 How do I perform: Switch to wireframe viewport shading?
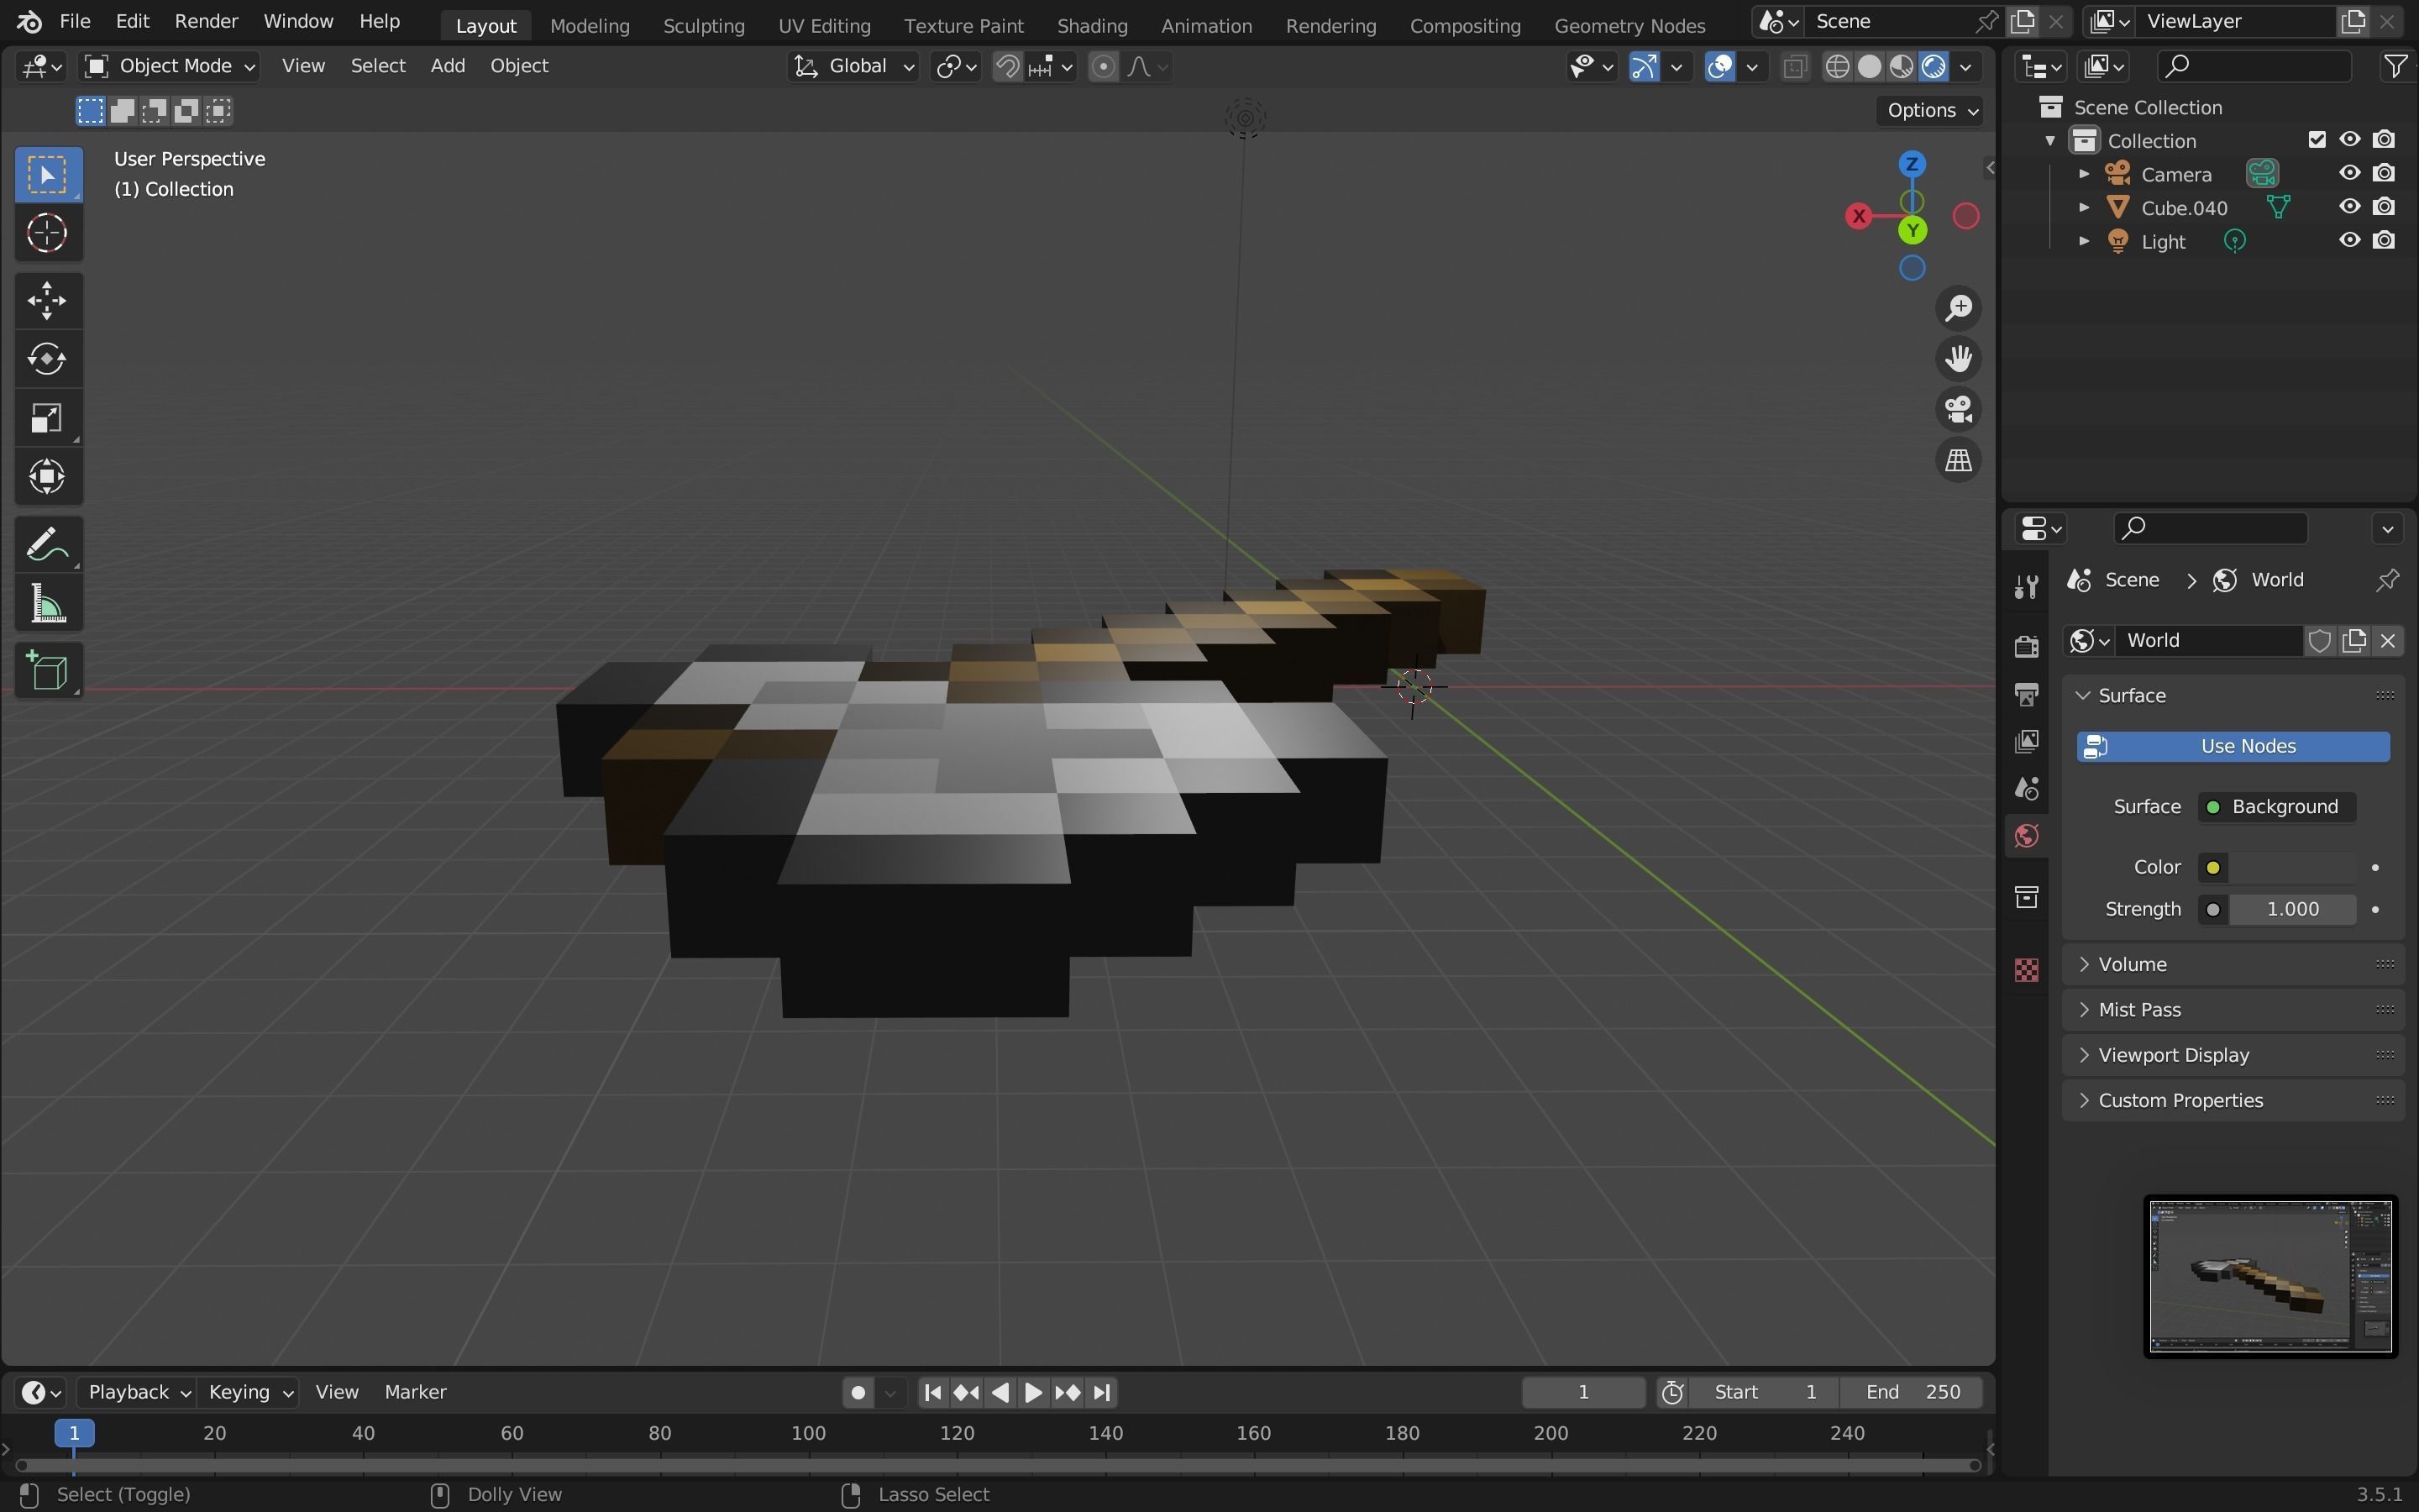pos(1836,66)
